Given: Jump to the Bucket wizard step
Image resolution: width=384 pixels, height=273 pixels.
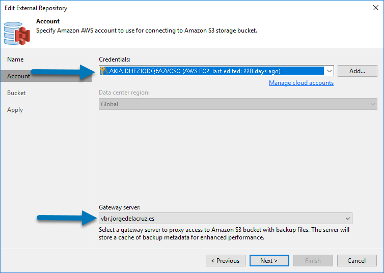Looking at the screenshot, I should click(x=16, y=93).
